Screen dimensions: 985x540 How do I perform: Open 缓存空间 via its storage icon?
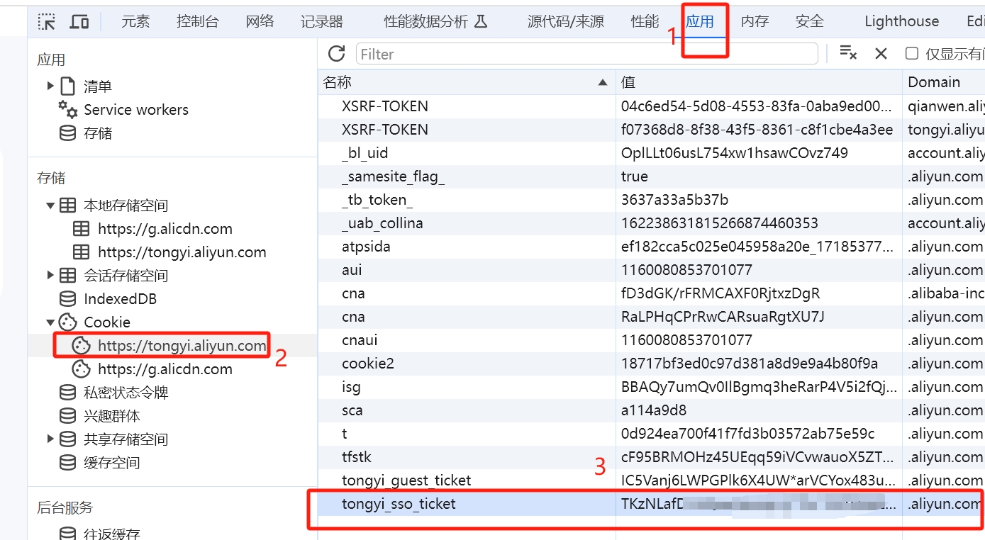tap(67, 462)
